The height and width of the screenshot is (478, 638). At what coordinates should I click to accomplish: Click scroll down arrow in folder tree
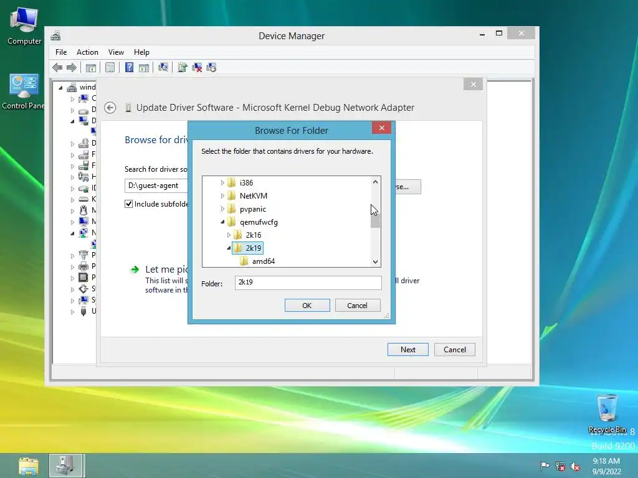coord(375,262)
